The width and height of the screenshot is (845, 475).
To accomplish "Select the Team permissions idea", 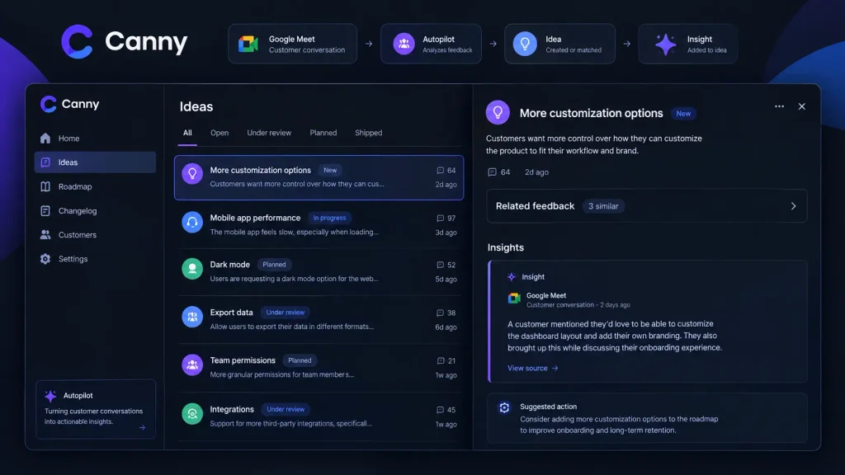I will [319, 367].
